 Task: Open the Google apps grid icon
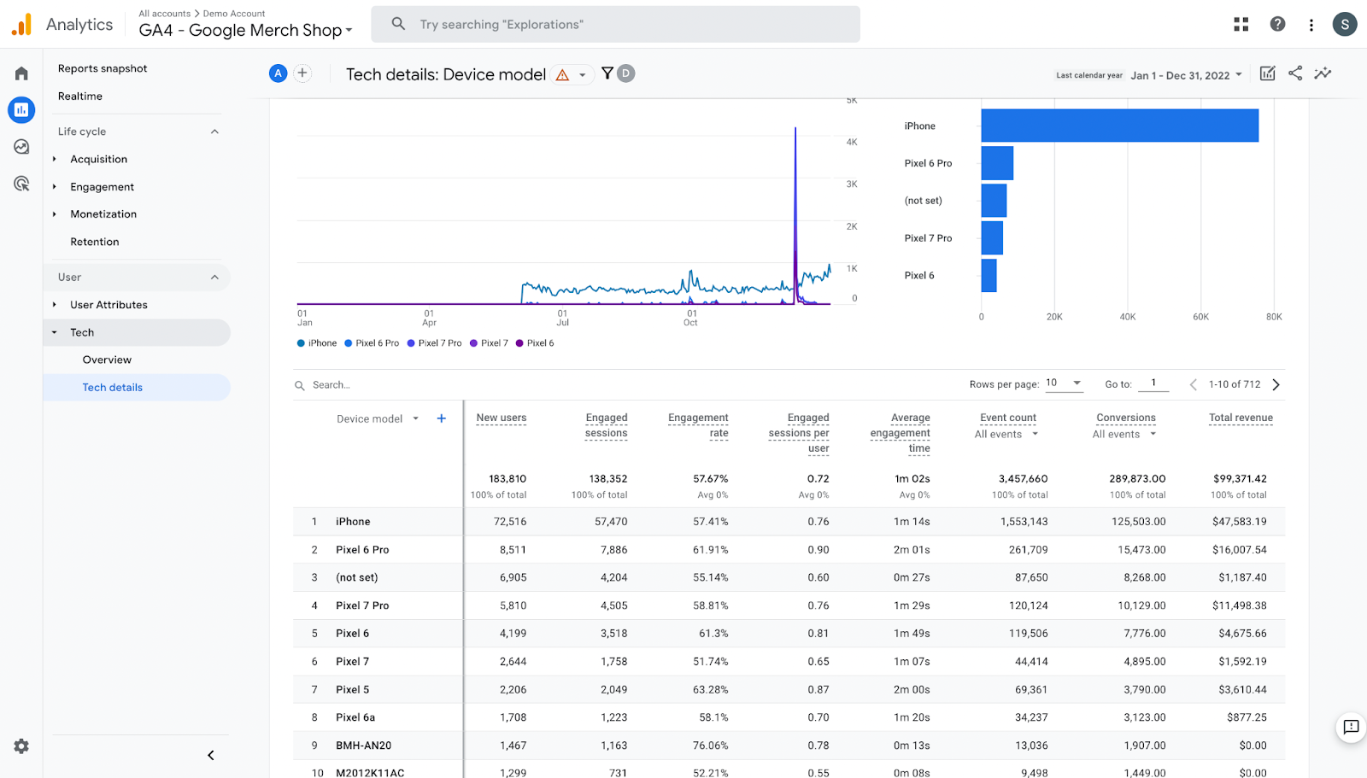click(x=1241, y=24)
